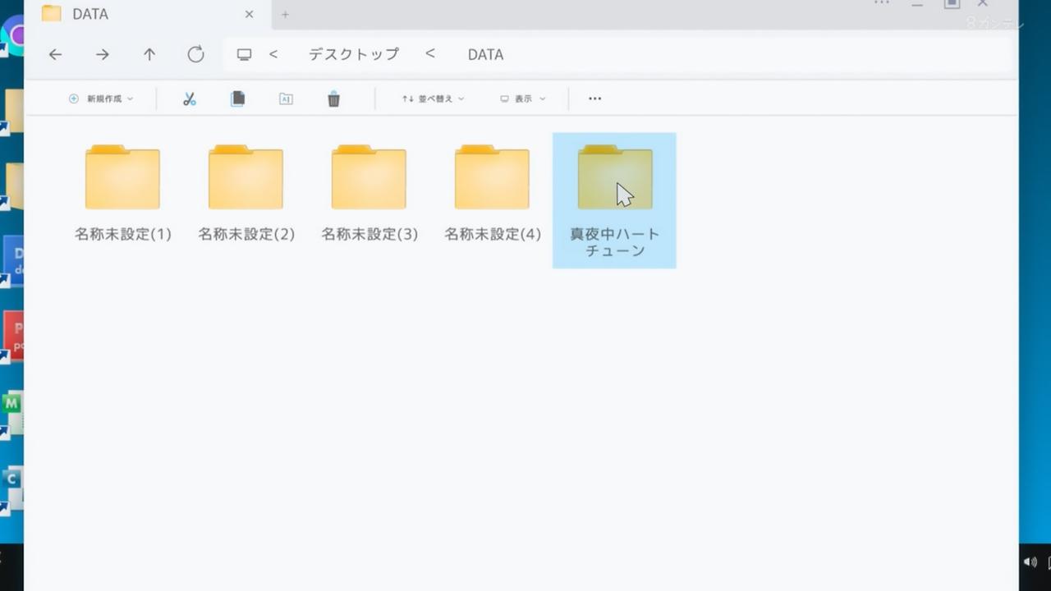This screenshot has width=1051, height=591.
Task: Click the rename icon in toolbar
Action: click(286, 98)
